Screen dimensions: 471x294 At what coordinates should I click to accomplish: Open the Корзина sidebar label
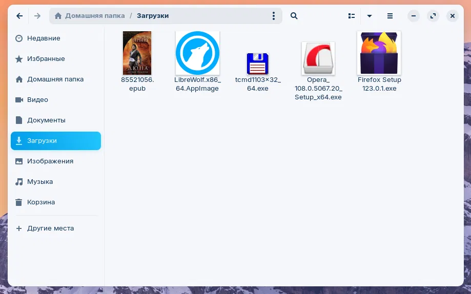point(41,202)
